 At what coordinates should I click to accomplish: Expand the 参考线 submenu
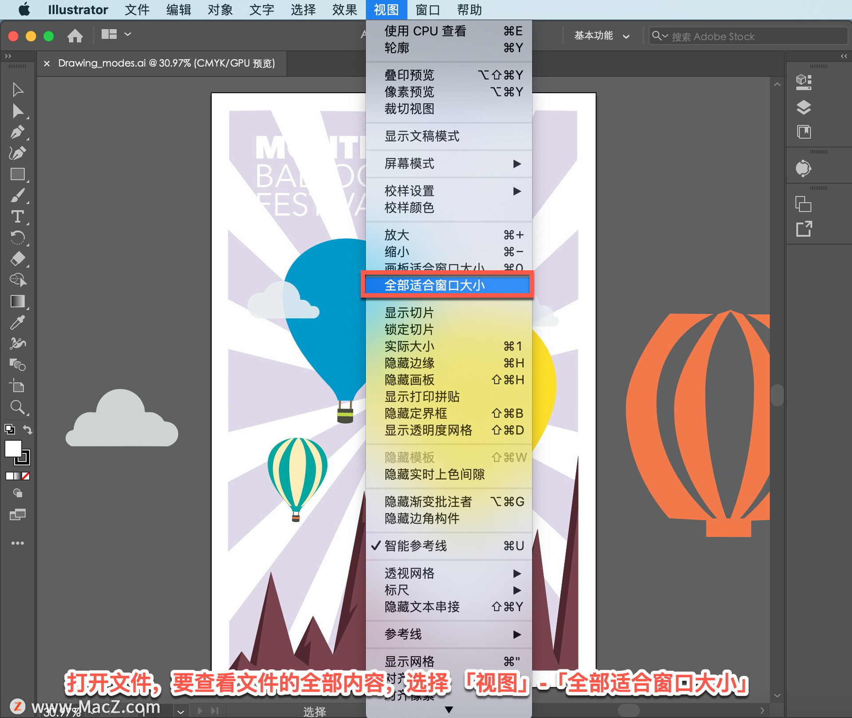449,634
